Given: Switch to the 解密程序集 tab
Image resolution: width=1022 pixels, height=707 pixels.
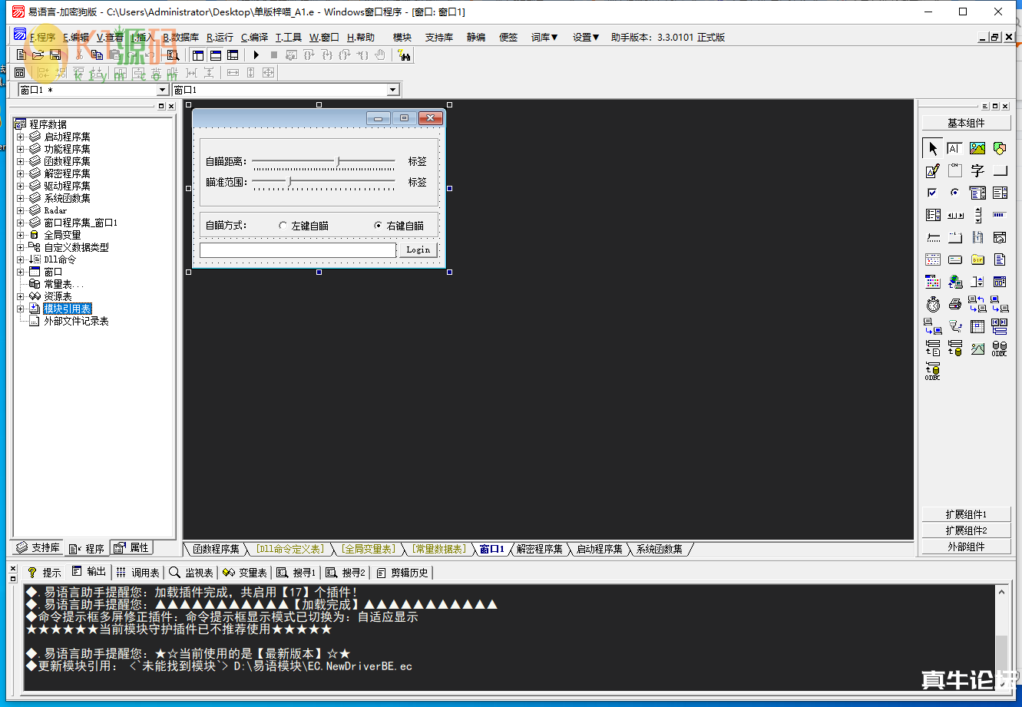Looking at the screenshot, I should (539, 549).
